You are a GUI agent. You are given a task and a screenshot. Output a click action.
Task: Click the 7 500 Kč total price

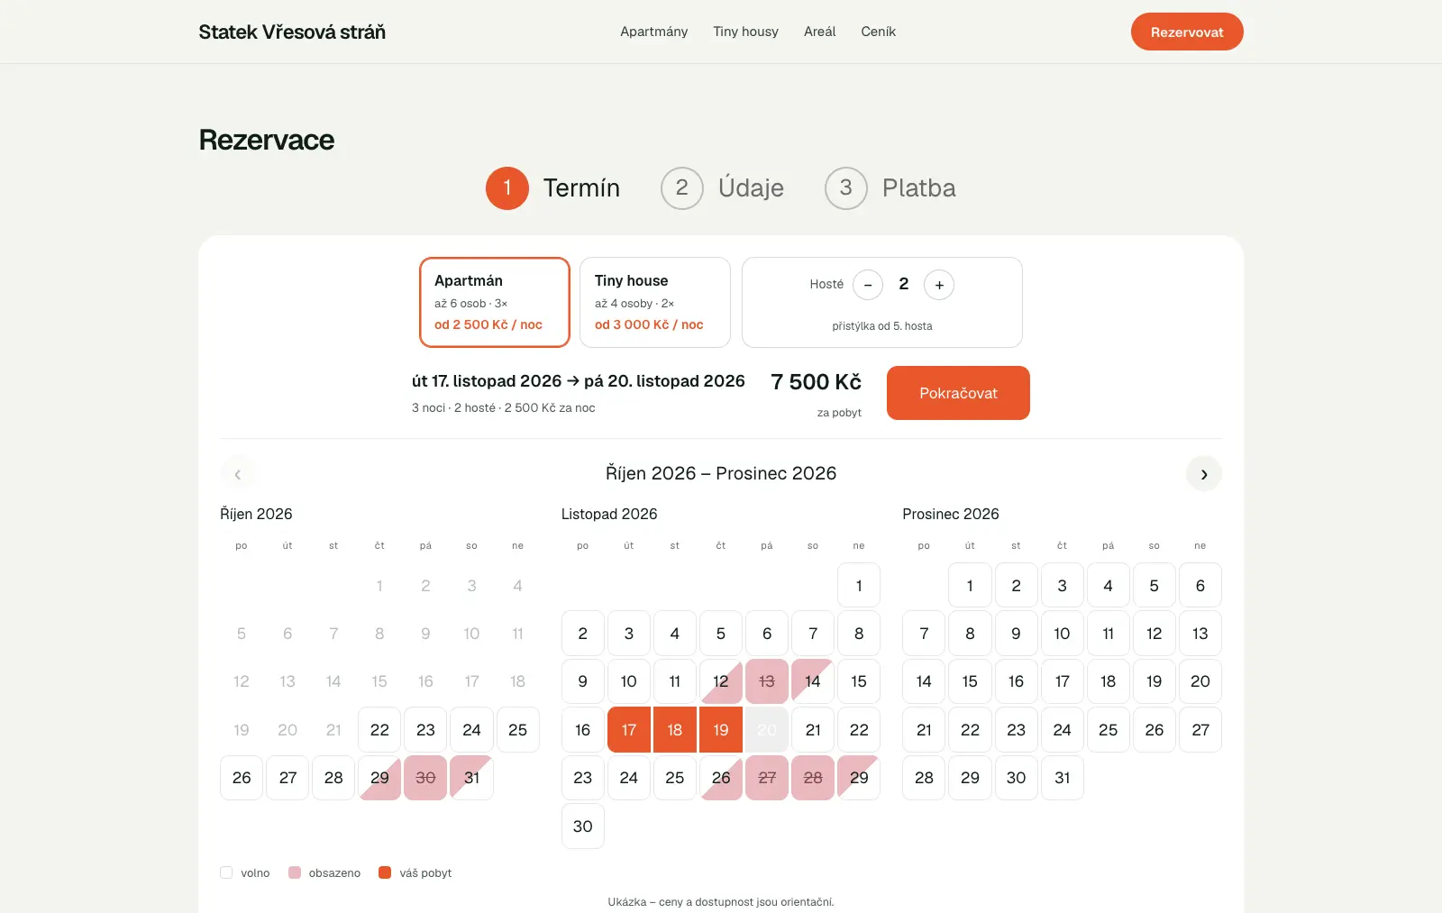coord(816,382)
